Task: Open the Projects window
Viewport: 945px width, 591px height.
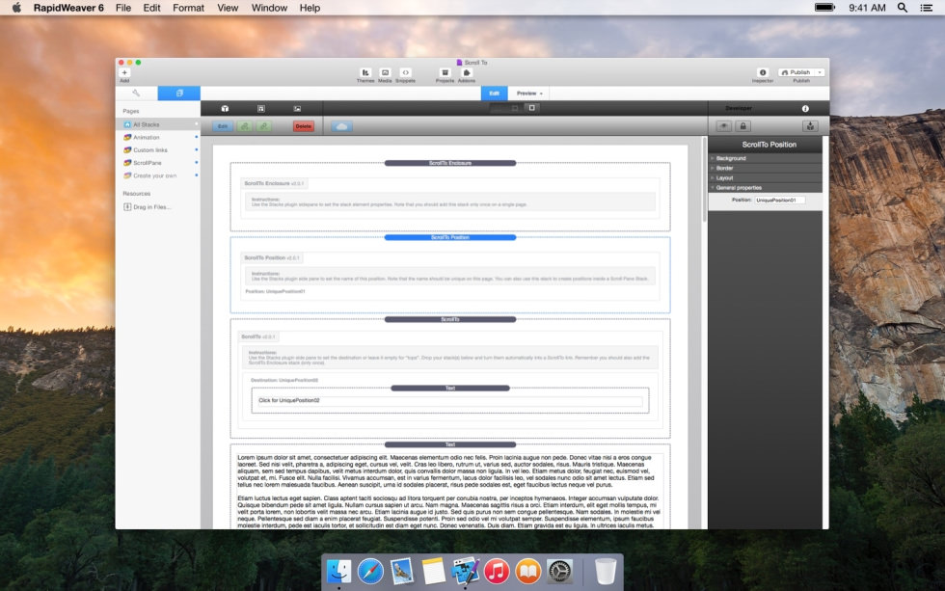Action: coord(445,73)
